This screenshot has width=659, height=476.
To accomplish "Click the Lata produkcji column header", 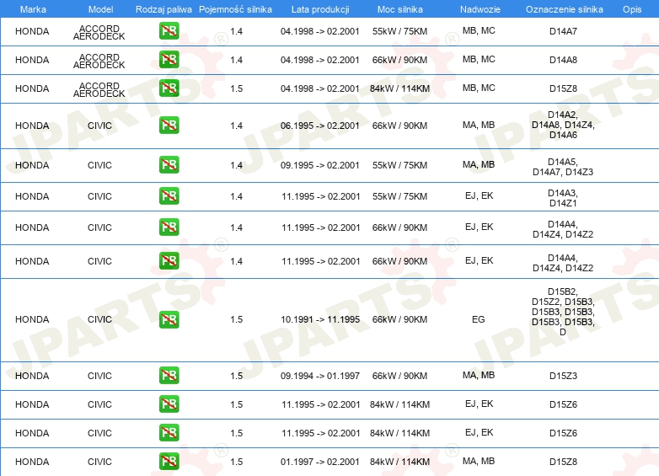I will coord(320,9).
